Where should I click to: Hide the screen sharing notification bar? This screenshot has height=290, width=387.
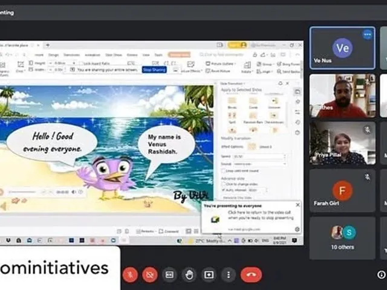click(x=175, y=70)
